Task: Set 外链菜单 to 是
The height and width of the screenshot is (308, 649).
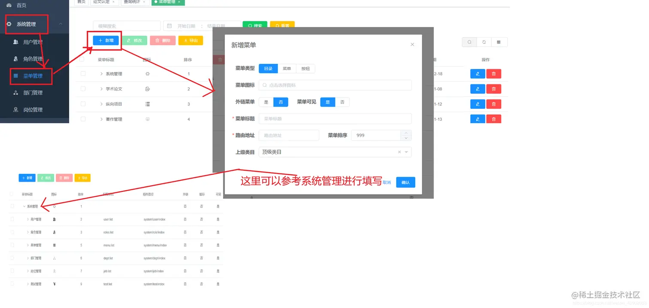Action: pos(266,102)
